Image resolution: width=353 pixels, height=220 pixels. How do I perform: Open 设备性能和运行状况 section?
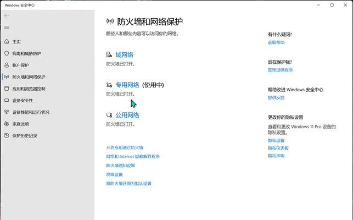tap(31, 112)
